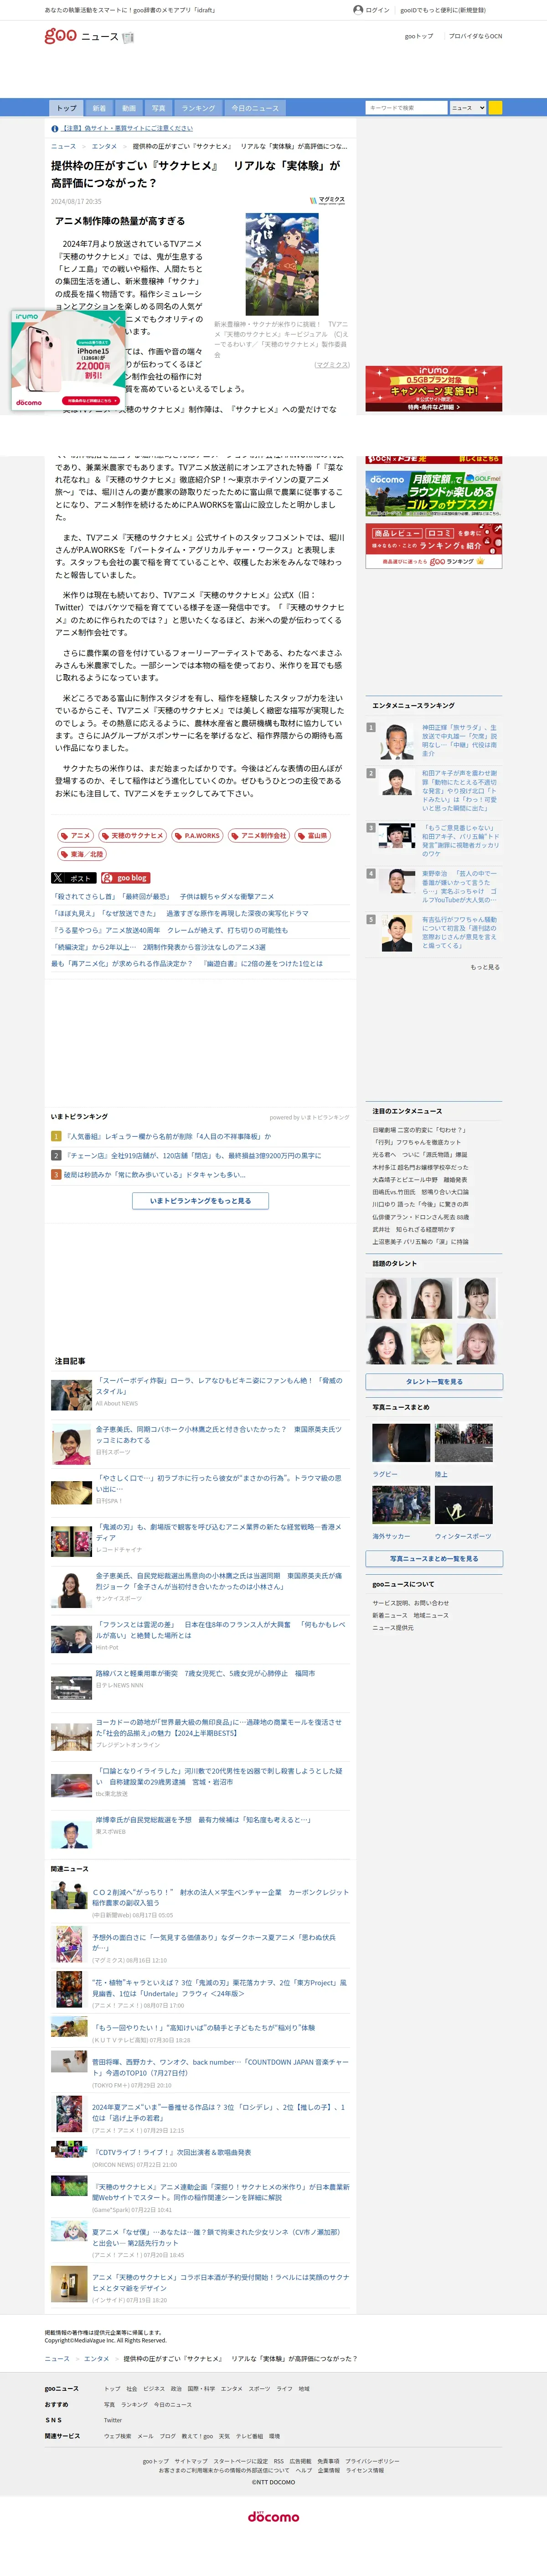547x2576 pixels.
Task: Click もっと見る under エンタメニュースランキング
Action: (x=485, y=967)
